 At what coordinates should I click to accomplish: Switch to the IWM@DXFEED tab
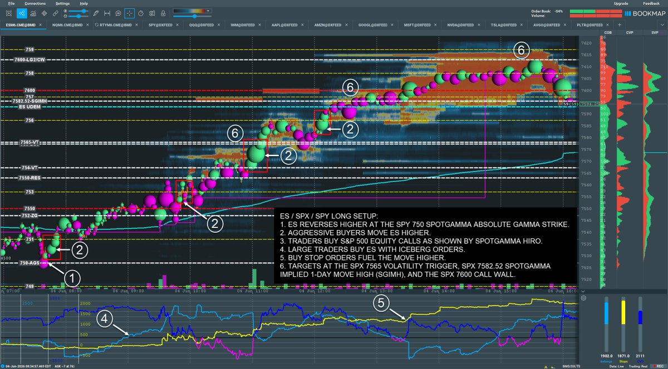coord(243,25)
